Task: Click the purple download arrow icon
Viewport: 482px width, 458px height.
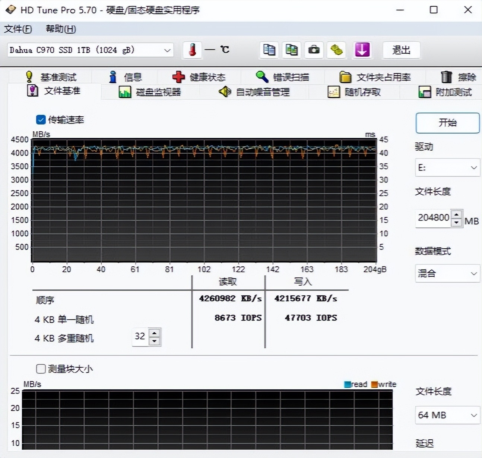Action: click(x=362, y=50)
